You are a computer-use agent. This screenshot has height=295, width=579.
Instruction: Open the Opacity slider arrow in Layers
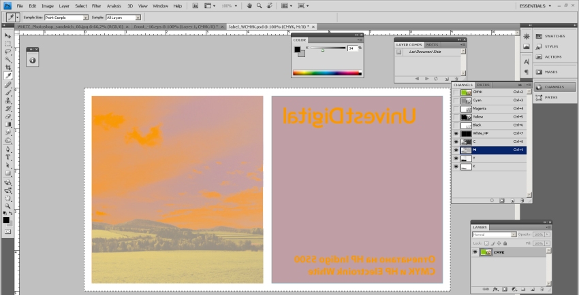point(547,235)
